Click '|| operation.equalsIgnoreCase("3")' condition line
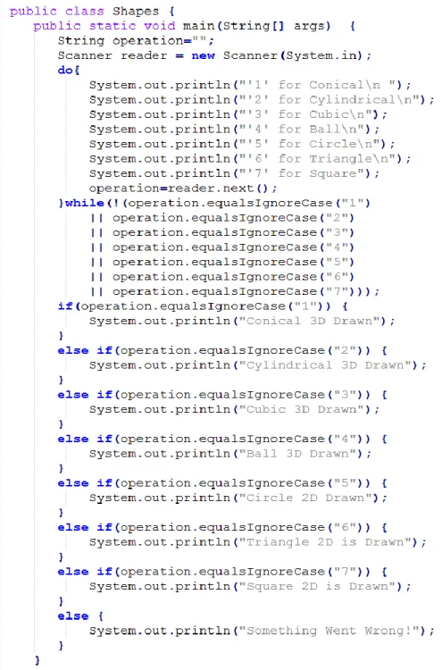 coord(222,232)
